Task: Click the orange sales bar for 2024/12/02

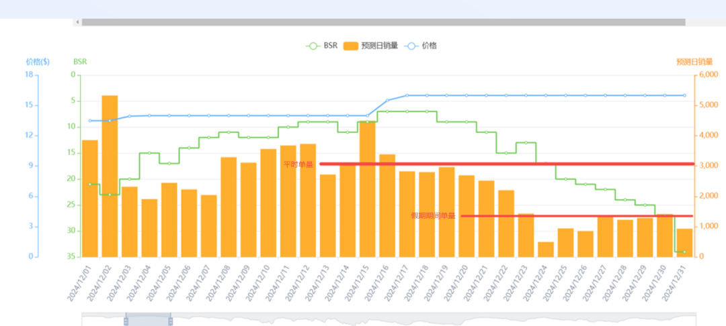Action: pyautogui.click(x=110, y=176)
